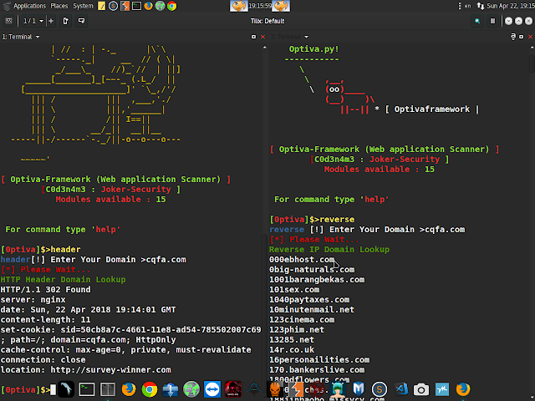Open the Tilix hamburger menu button
Viewport: 535px width, 401px height.
tap(492, 21)
